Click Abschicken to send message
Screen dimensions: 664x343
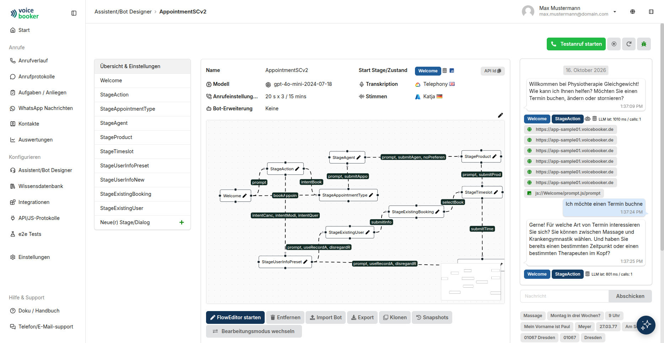630,296
